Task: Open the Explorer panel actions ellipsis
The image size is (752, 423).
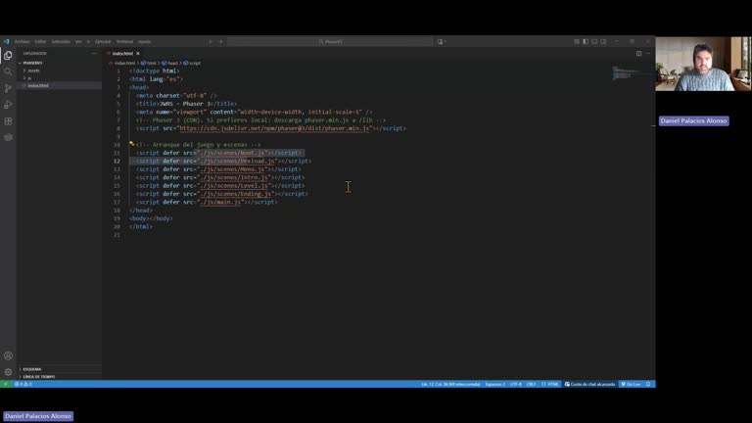Action: pos(94,54)
